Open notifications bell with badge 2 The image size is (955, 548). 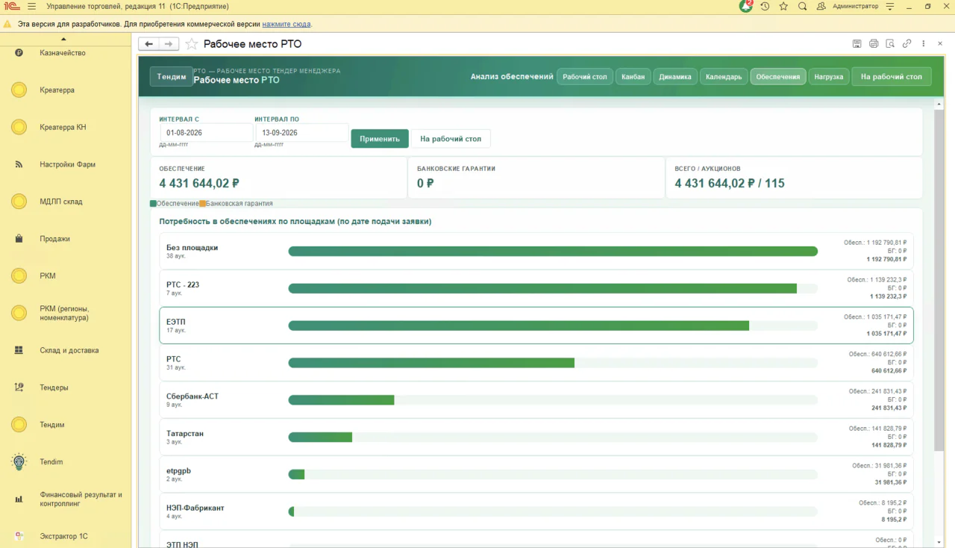point(745,6)
